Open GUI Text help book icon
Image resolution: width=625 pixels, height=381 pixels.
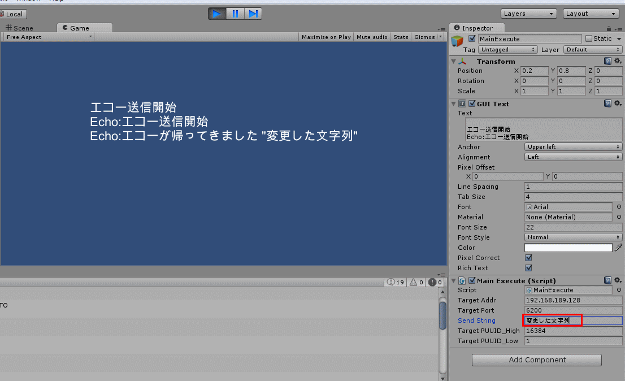607,103
